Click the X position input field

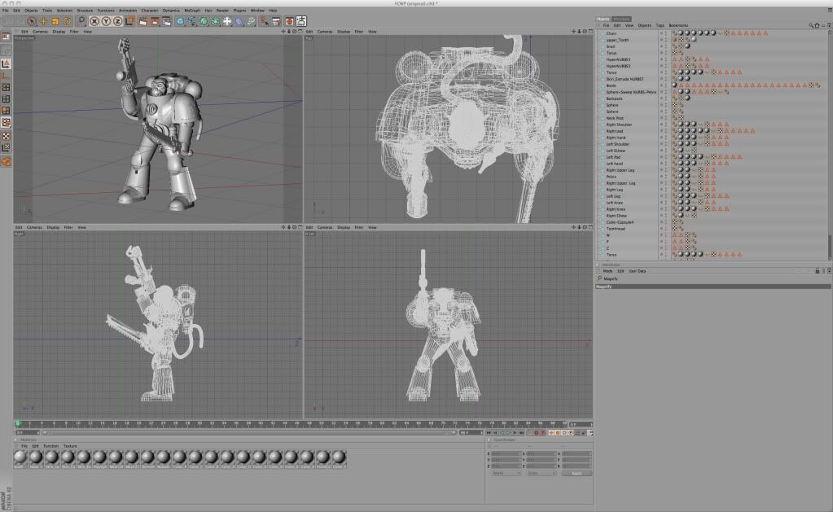pos(506,453)
